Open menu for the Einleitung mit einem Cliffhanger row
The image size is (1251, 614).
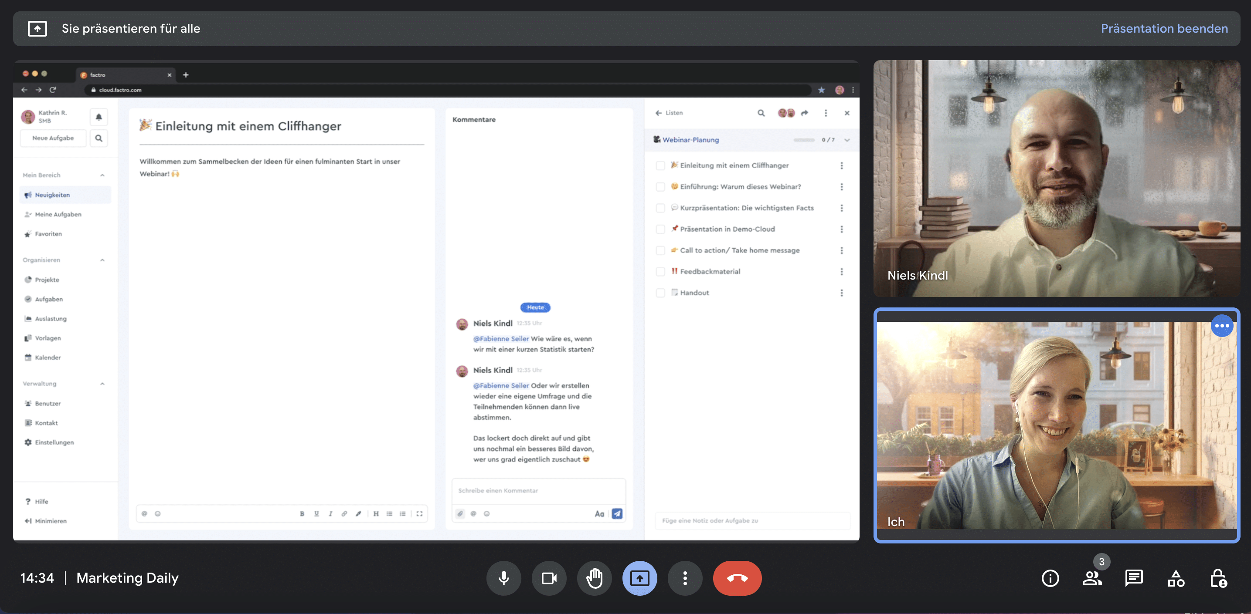pyautogui.click(x=842, y=165)
